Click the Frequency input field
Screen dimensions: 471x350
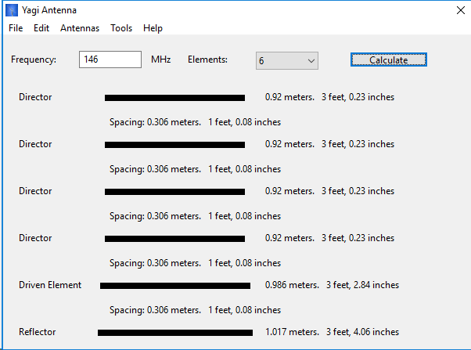(x=109, y=60)
